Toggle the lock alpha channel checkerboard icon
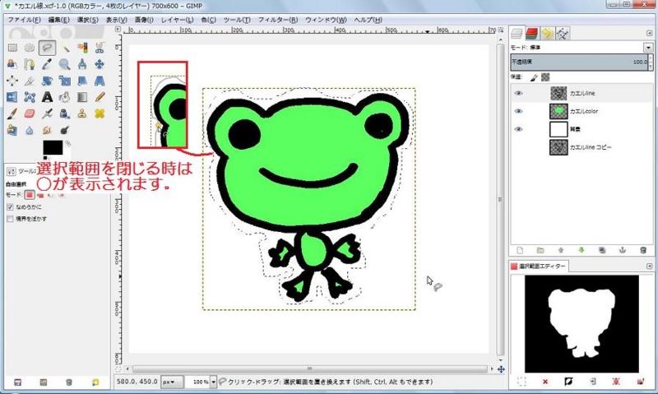 click(545, 77)
